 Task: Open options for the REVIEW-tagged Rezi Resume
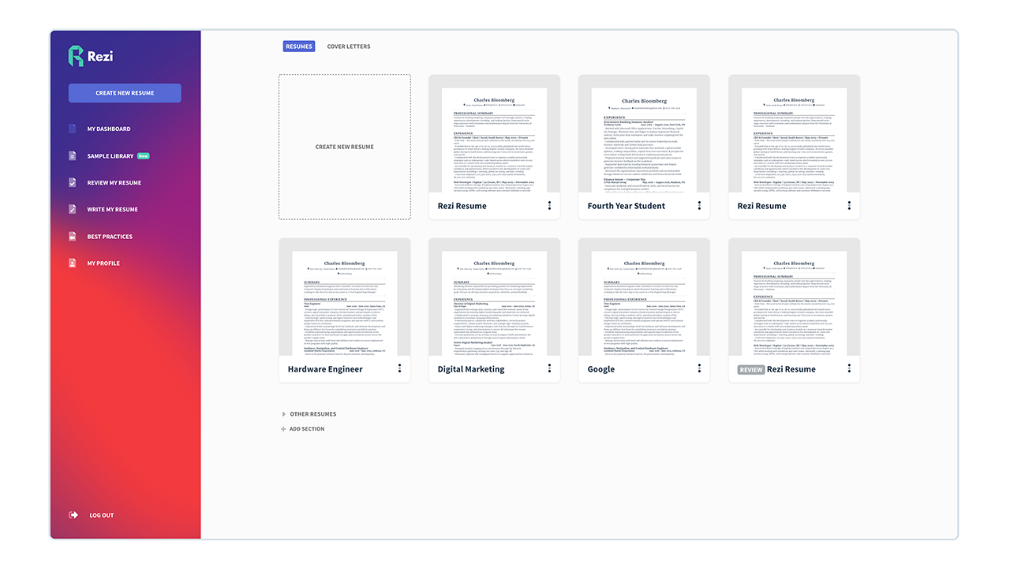[x=849, y=368]
